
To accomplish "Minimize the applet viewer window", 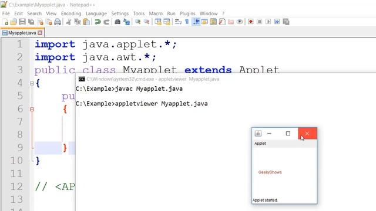I will tap(269, 134).
